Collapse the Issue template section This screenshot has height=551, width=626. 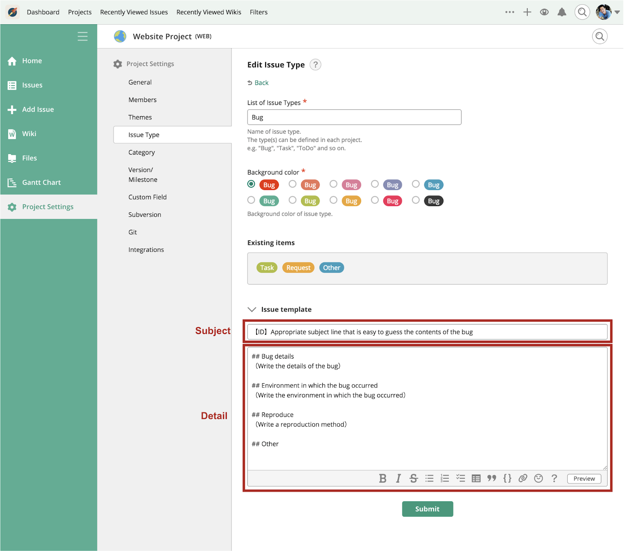tap(252, 309)
